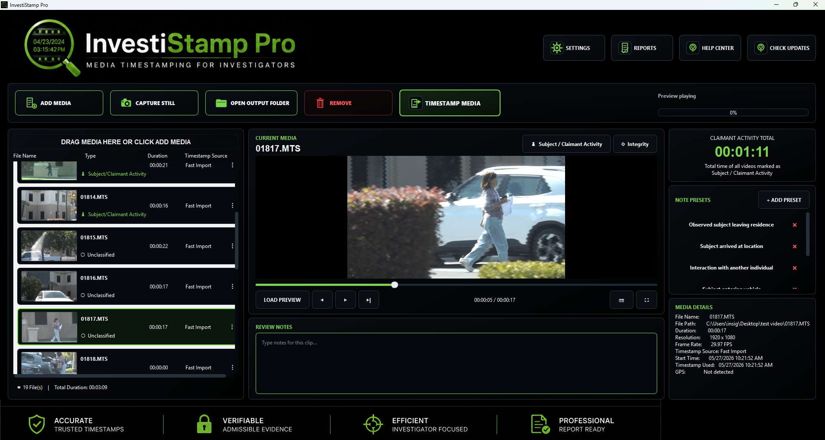Click the File Path value in Media Details

[x=758, y=324]
